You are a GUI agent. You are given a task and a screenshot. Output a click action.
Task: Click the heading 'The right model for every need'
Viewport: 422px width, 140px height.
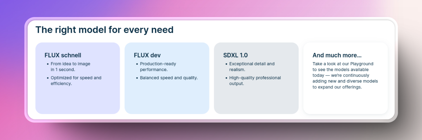click(x=104, y=30)
